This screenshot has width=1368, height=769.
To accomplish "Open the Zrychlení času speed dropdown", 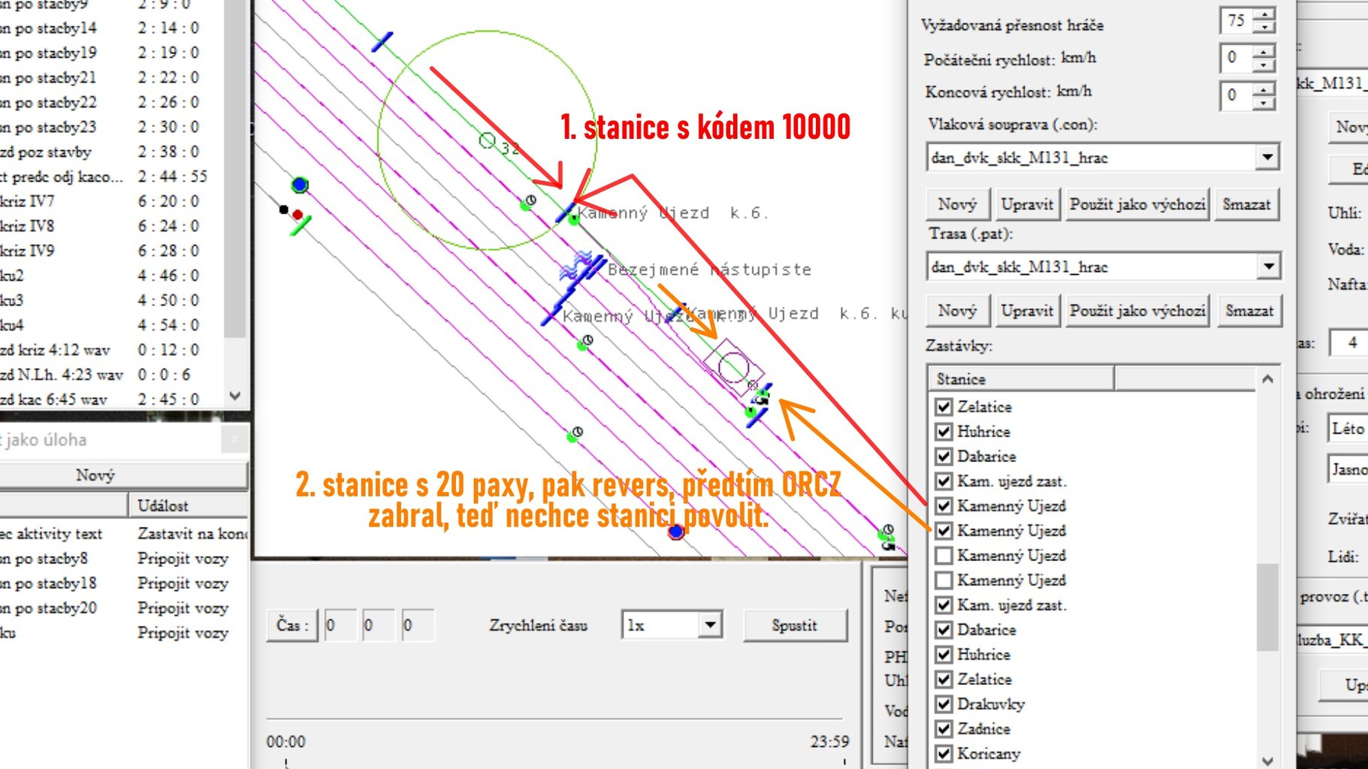I will tap(709, 625).
